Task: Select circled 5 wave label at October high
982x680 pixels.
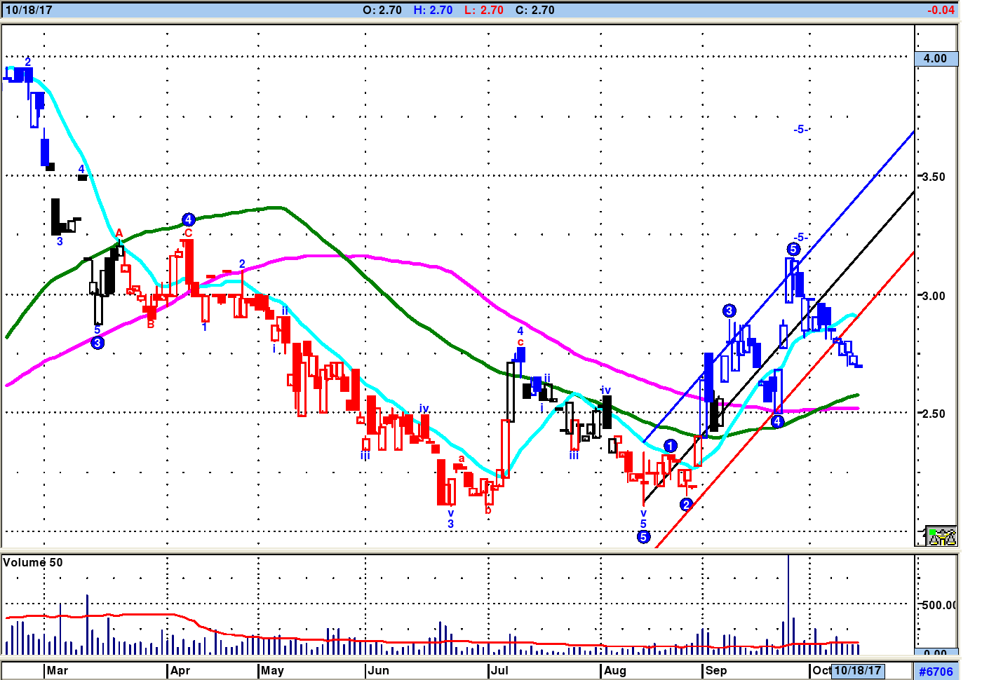Action: point(793,249)
